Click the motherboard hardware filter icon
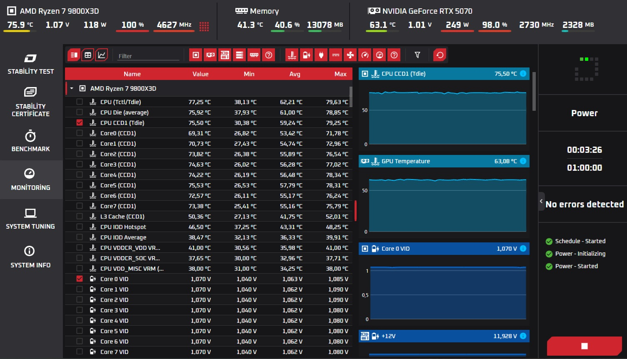Image resolution: width=627 pixels, height=359 pixels. pos(225,55)
